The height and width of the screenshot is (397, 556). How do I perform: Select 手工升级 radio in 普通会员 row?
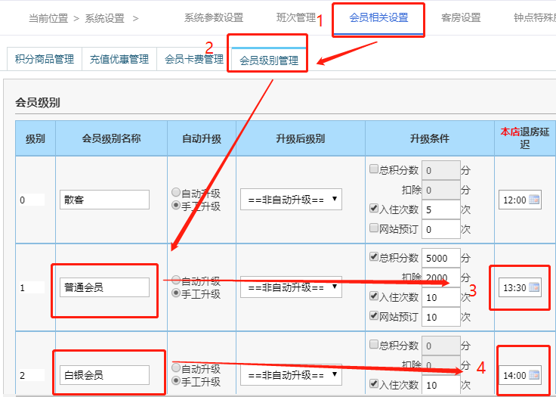click(x=176, y=293)
